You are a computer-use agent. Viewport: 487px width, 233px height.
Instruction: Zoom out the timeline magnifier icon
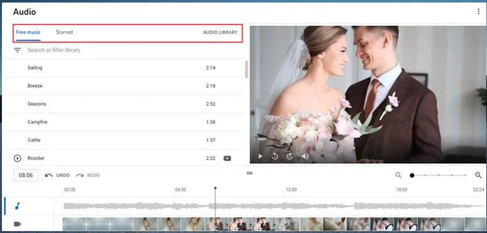click(x=398, y=175)
